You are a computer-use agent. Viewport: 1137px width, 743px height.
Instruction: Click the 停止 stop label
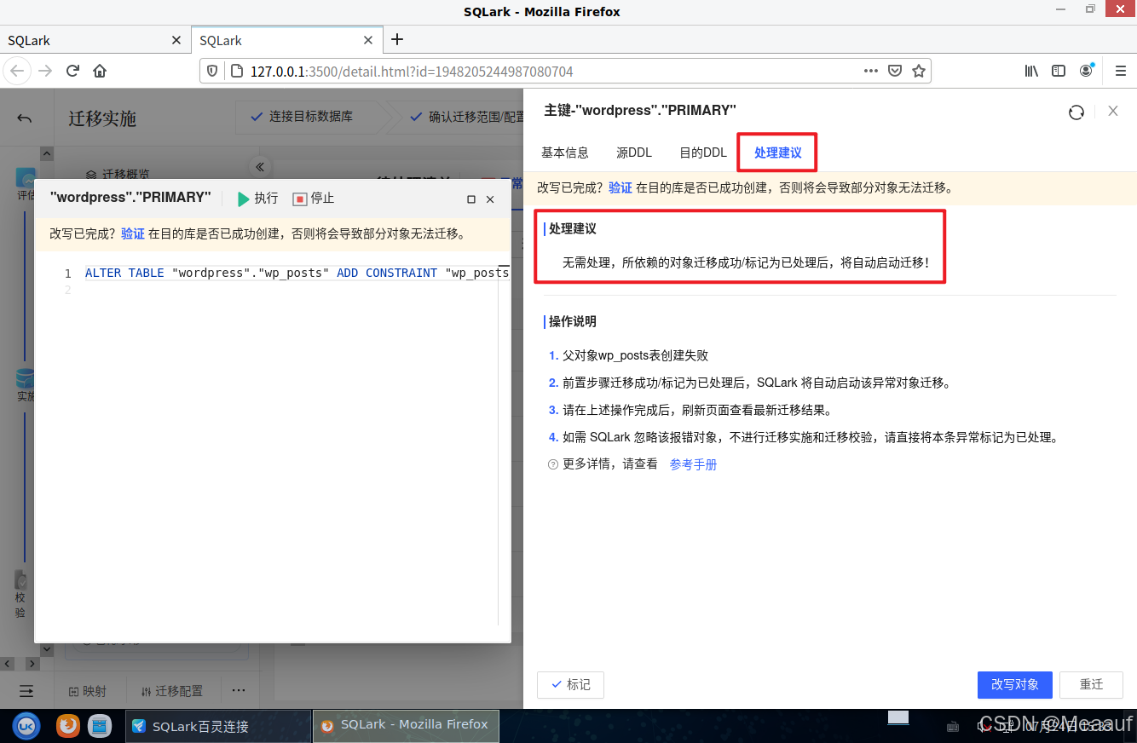(x=323, y=199)
